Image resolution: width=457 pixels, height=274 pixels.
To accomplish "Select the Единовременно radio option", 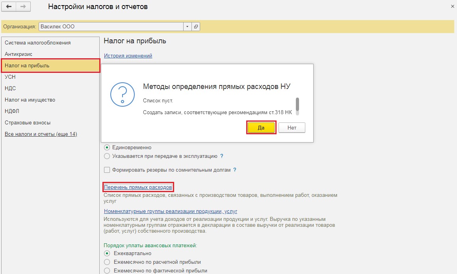I will [x=107, y=147].
